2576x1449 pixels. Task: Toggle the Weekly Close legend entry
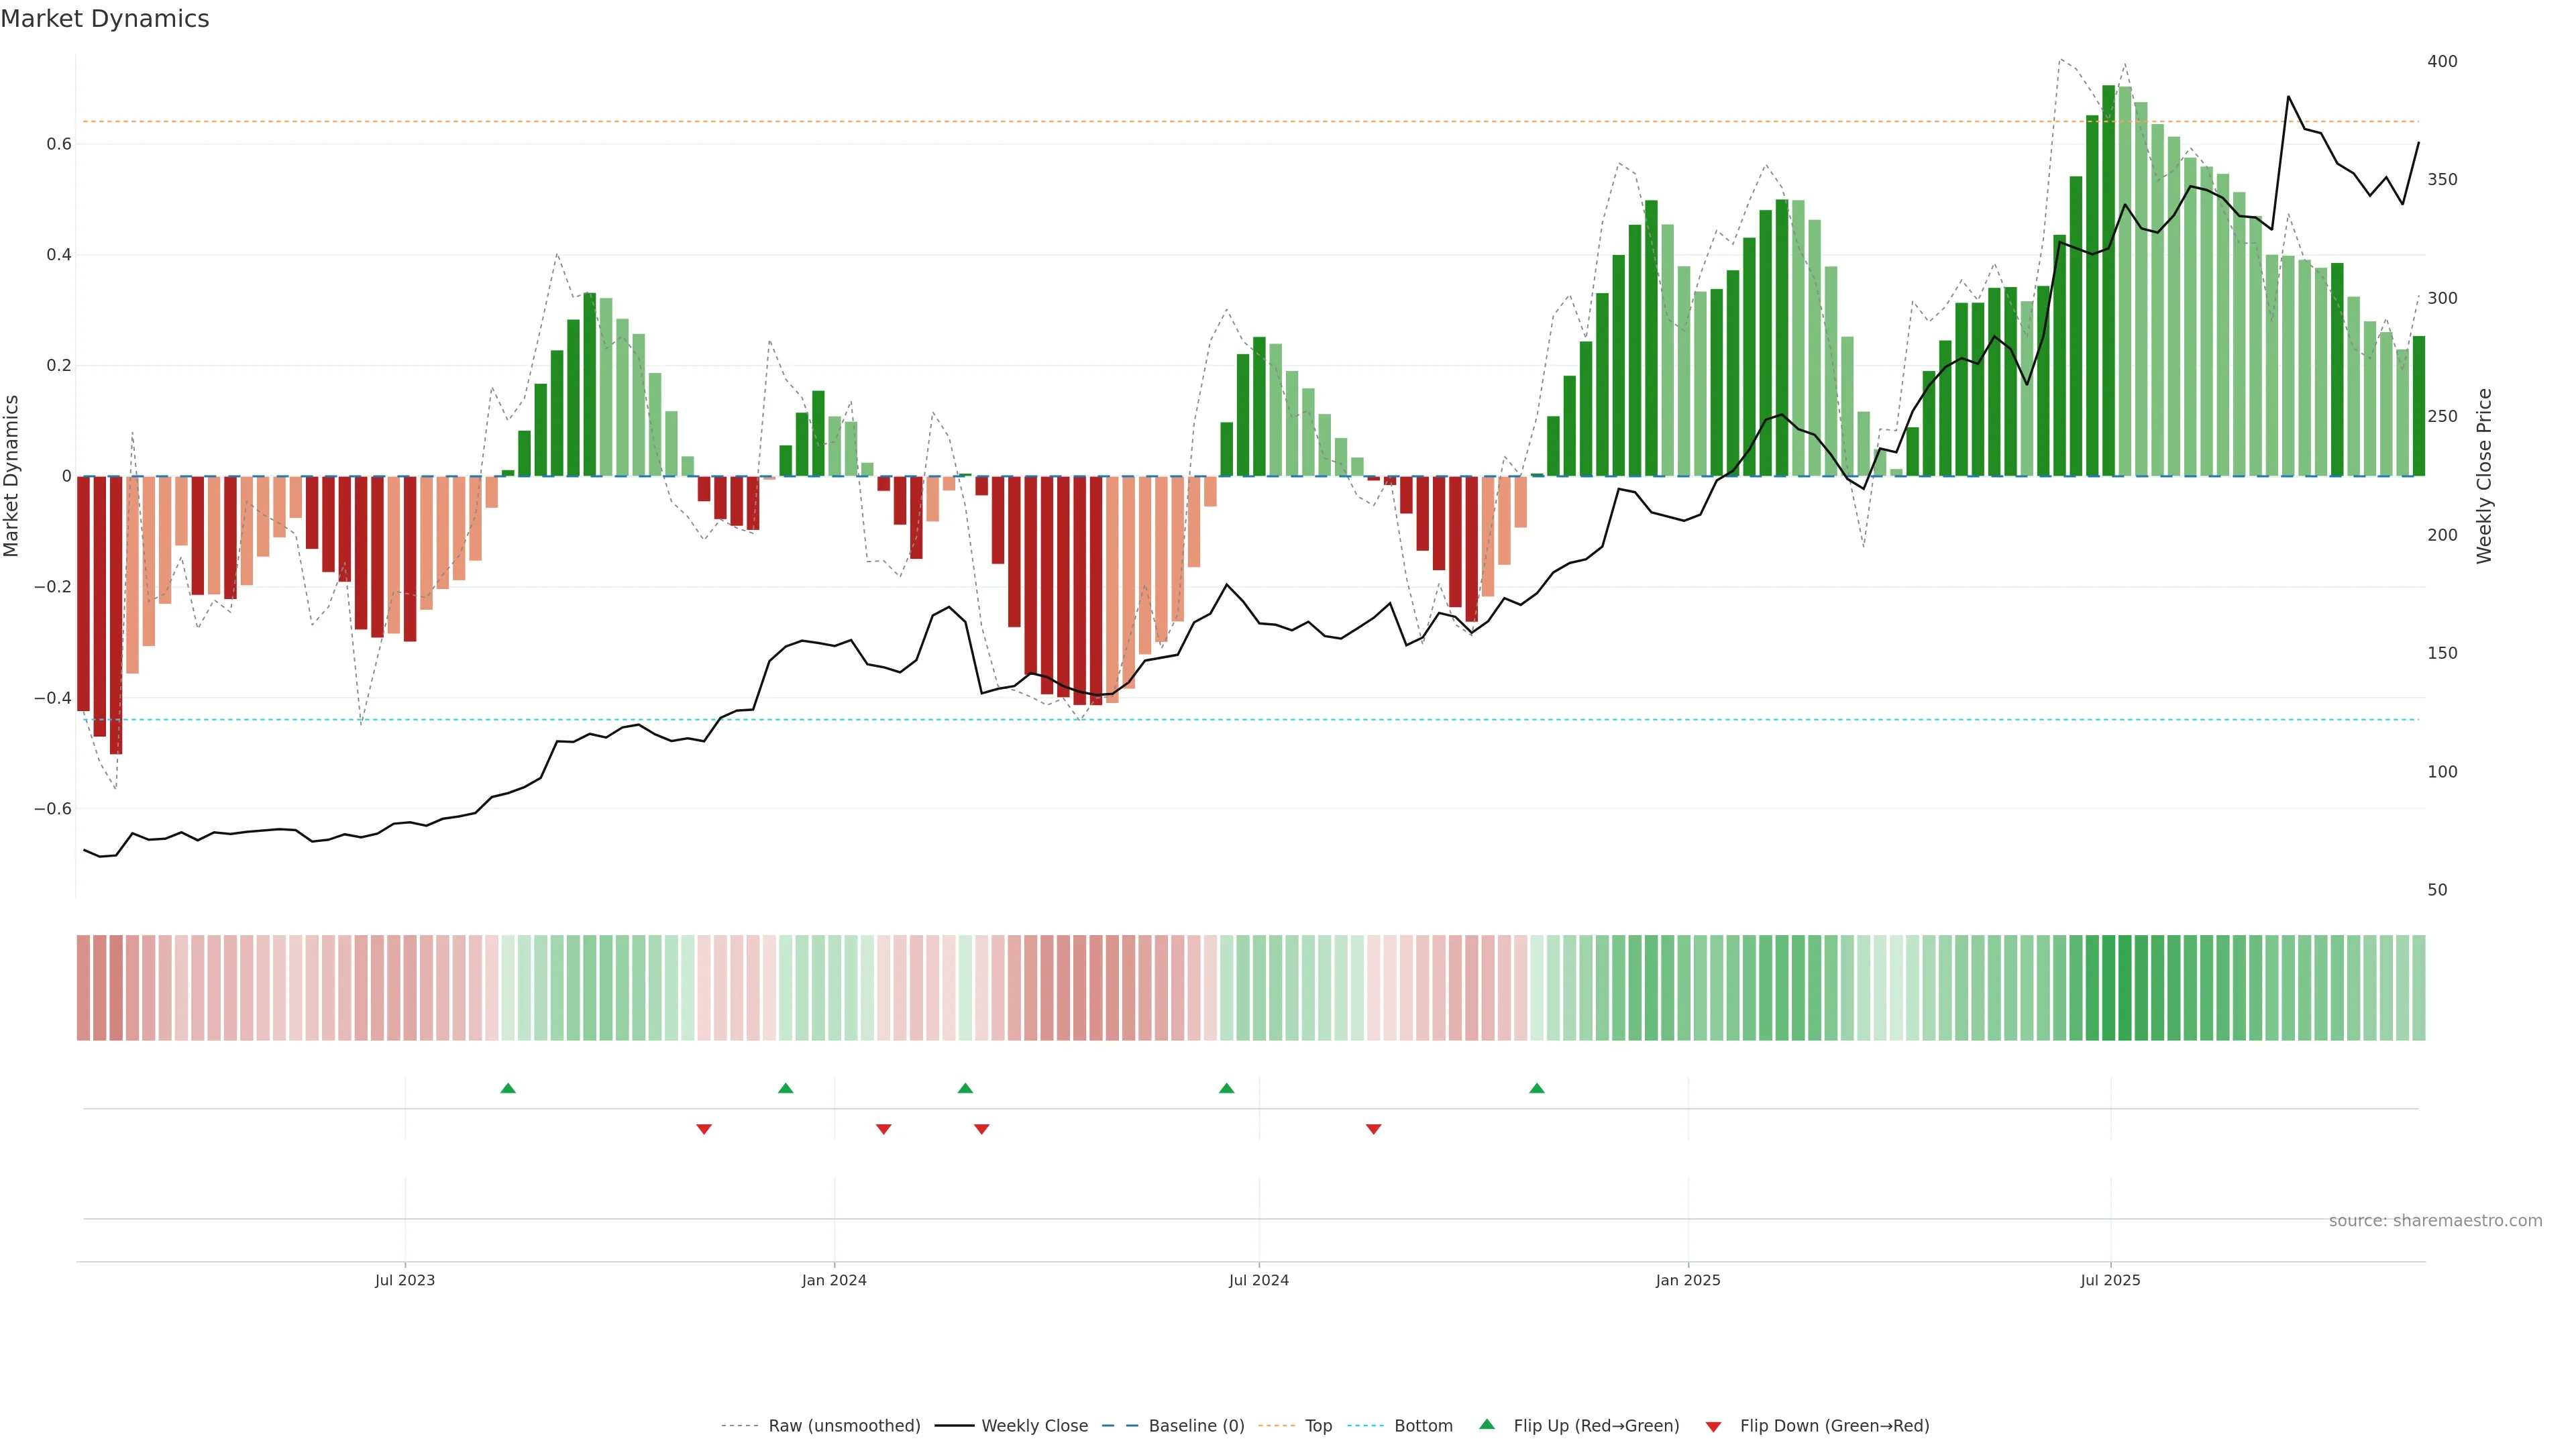click(1034, 1426)
